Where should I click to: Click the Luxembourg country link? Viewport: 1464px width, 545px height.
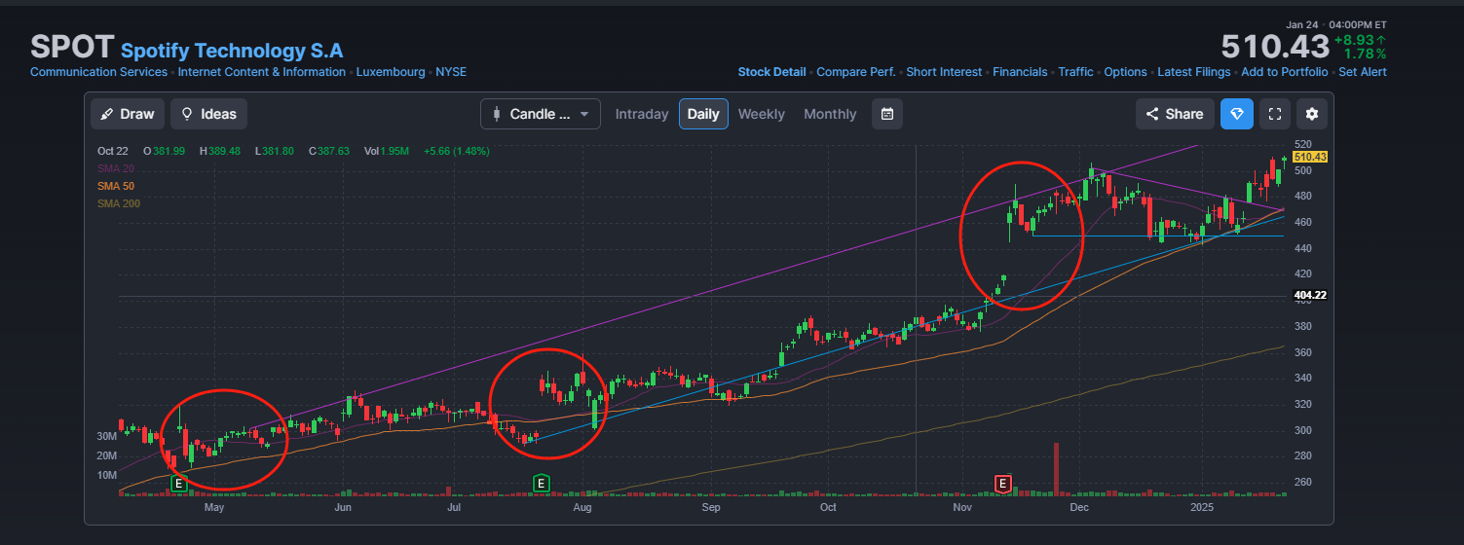[391, 72]
